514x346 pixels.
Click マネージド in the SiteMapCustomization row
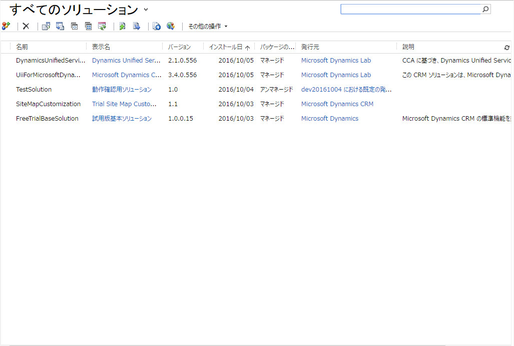pyautogui.click(x=272, y=104)
